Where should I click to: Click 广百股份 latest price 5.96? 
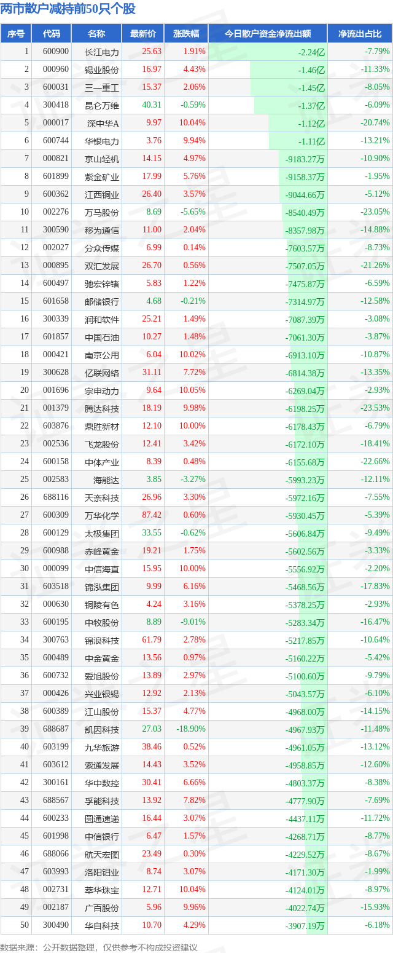(154, 908)
